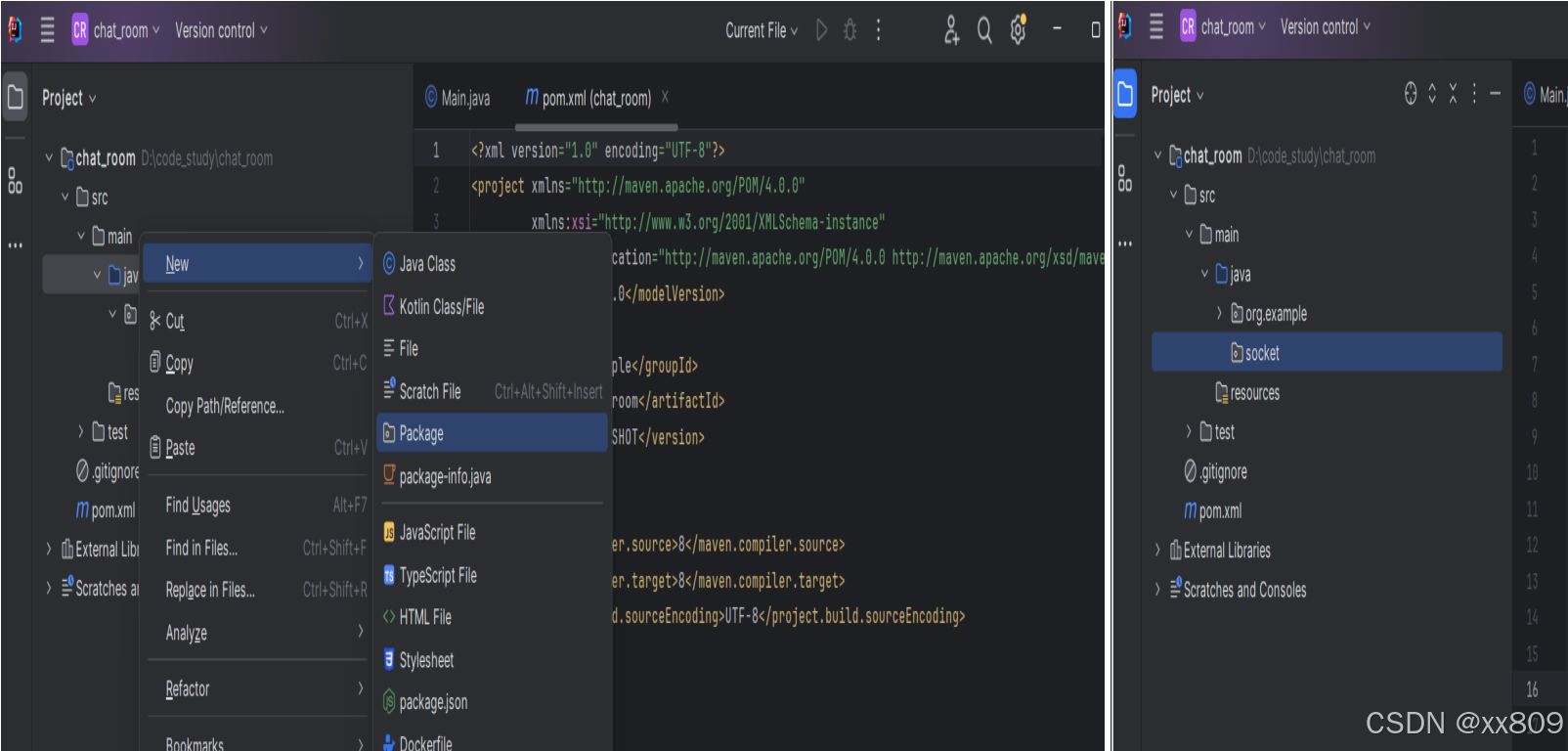1568x751 pixels.
Task: Select the socket package in project tree
Action: click(1327, 352)
